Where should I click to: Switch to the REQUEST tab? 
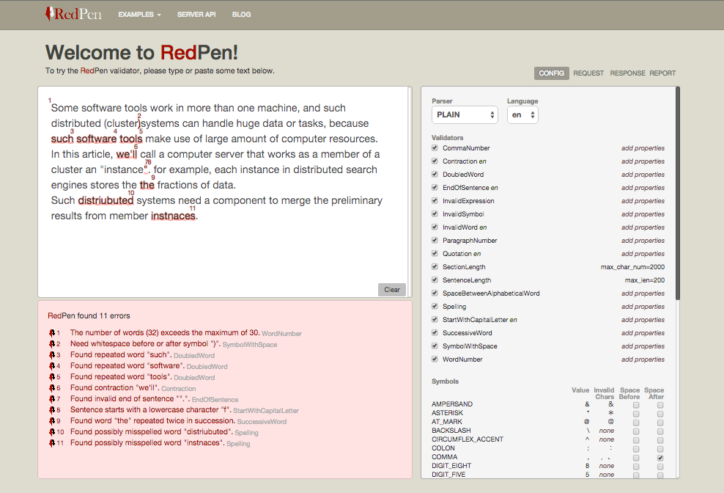(588, 73)
